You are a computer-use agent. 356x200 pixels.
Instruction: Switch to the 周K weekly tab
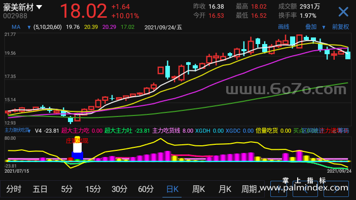198,189
